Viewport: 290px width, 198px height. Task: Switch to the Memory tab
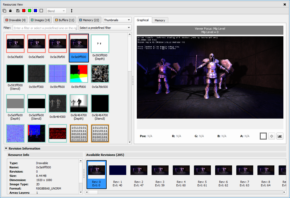coord(160,20)
